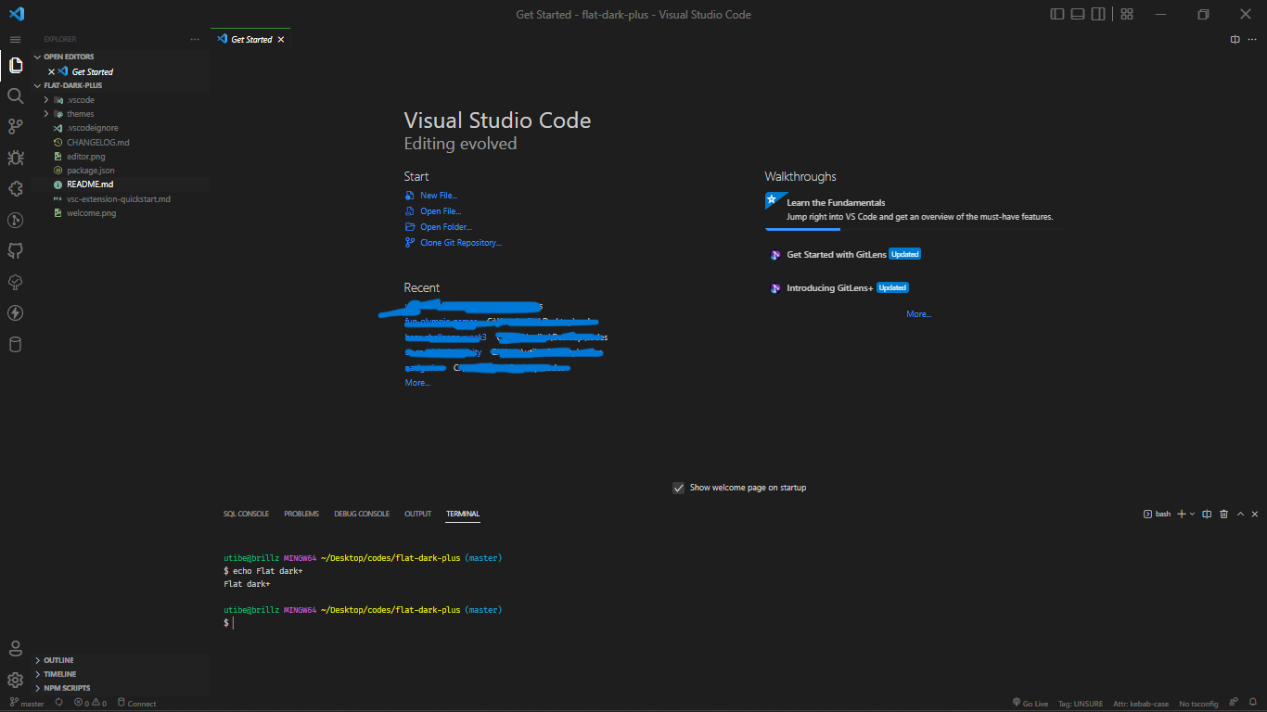Screen dimensions: 1267x712
Task: Open editor More Actions ellipsis
Action: pos(1254,39)
